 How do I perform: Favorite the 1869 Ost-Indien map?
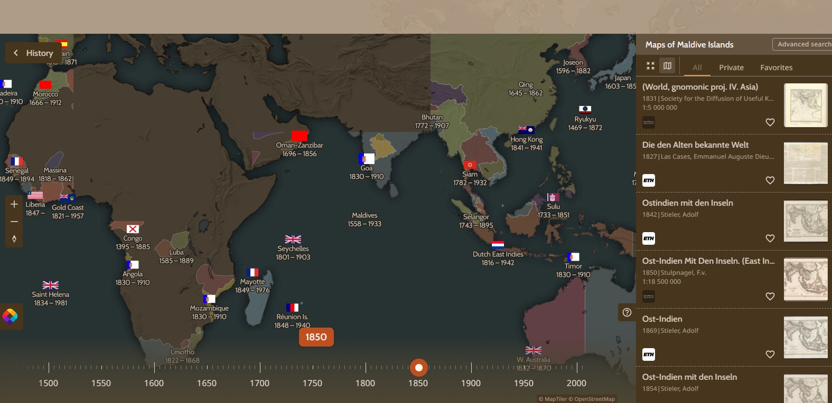[x=770, y=354]
